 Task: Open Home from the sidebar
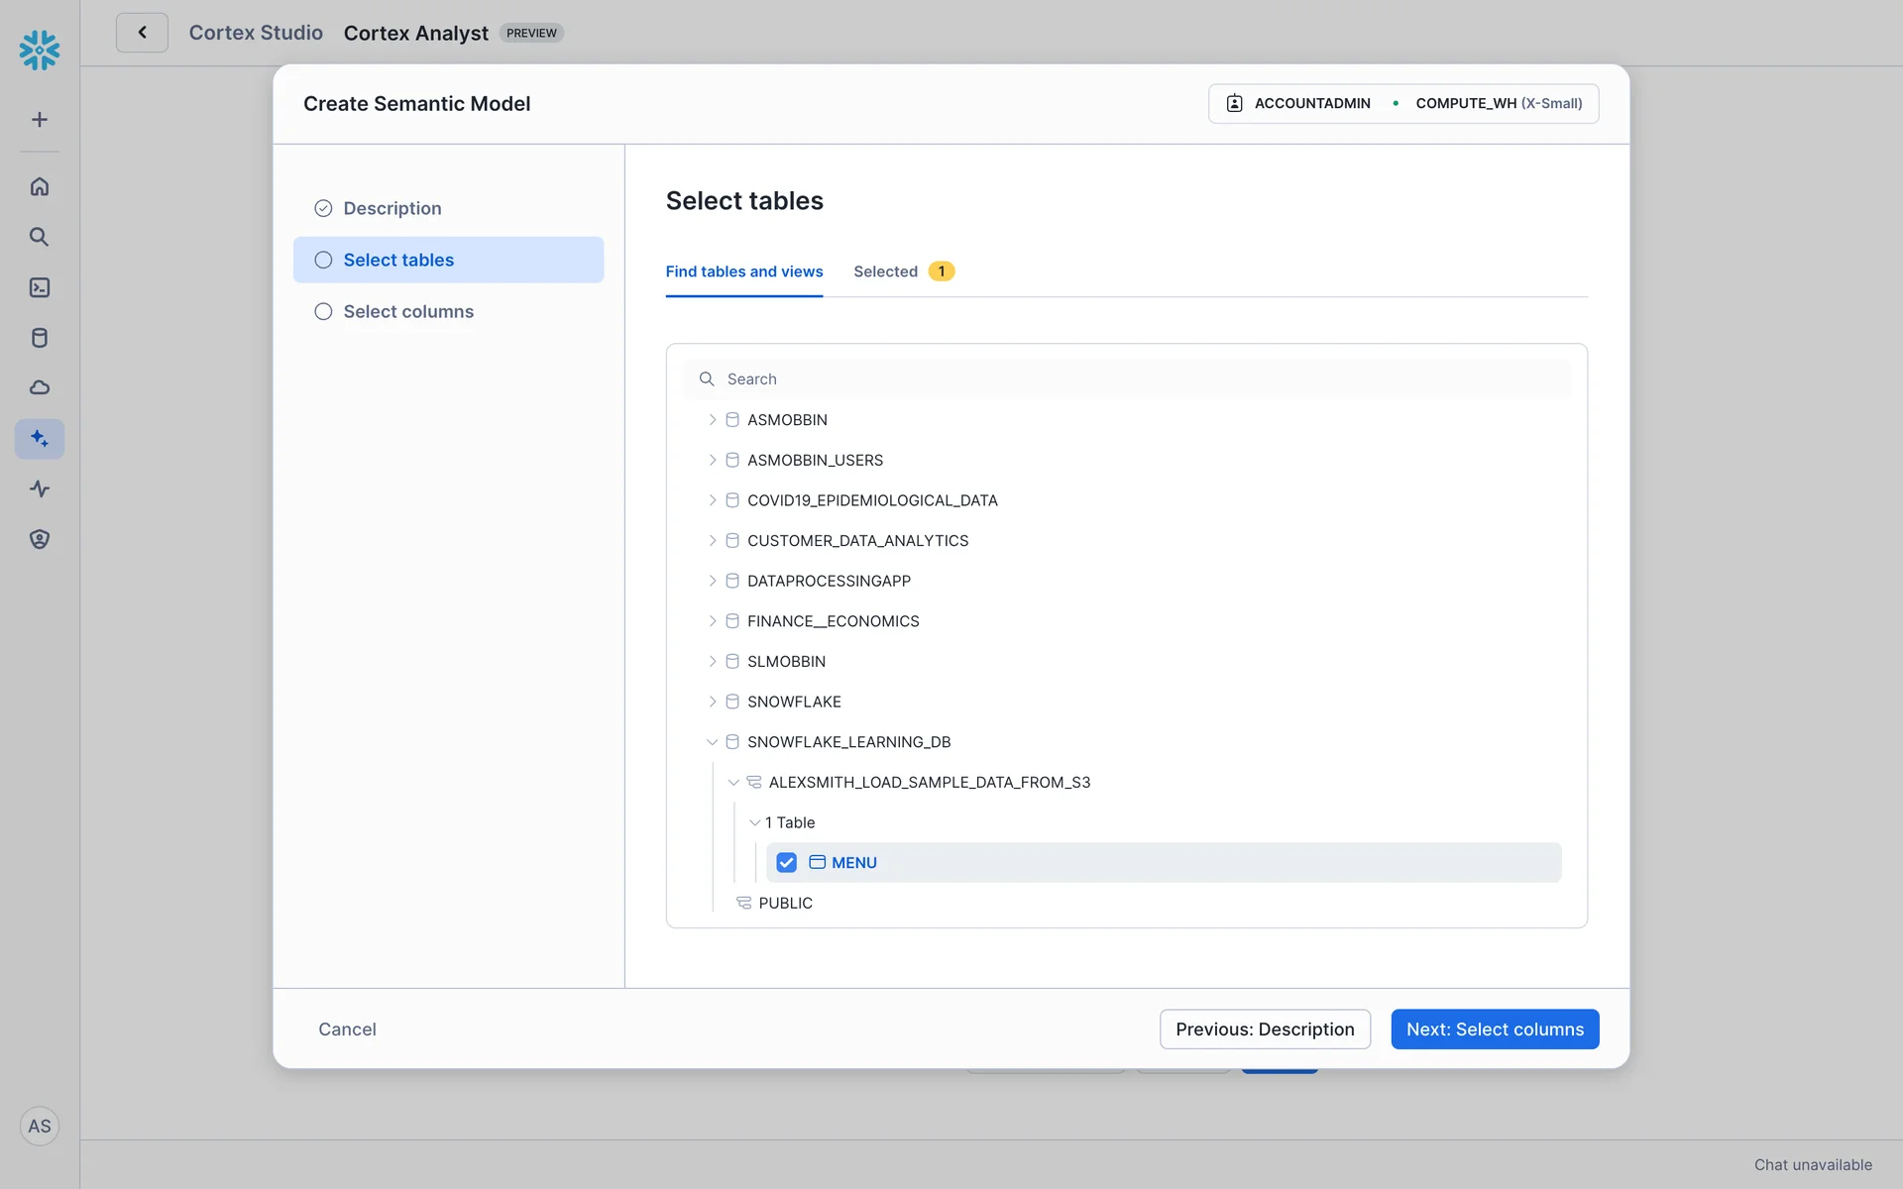pos(40,186)
